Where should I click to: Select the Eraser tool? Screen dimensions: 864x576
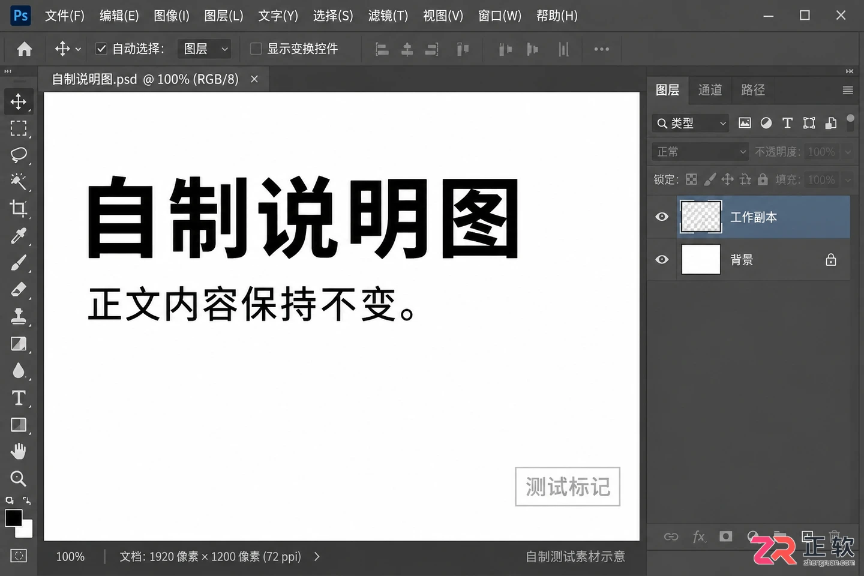18,290
